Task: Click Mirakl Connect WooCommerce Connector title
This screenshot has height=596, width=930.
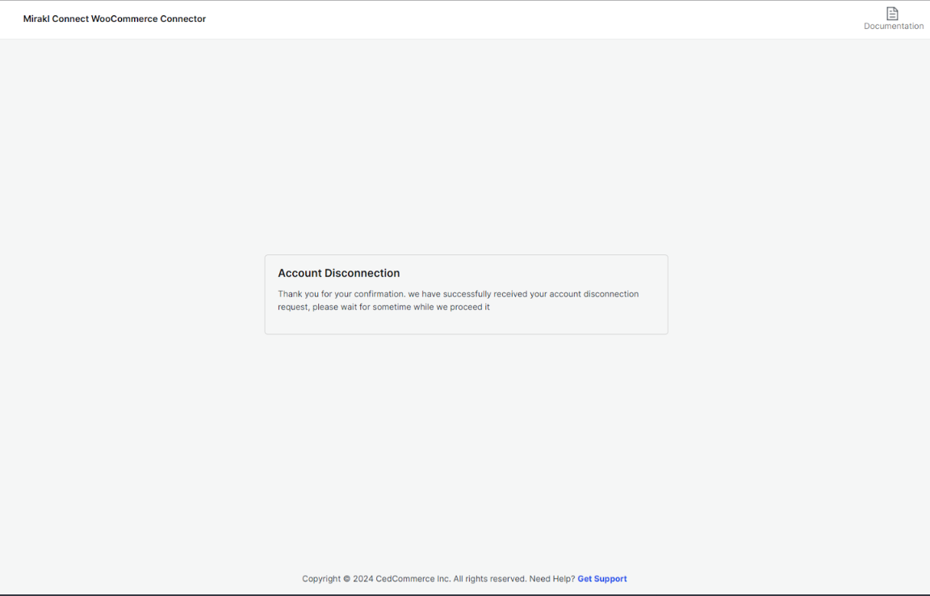Action: pos(115,19)
